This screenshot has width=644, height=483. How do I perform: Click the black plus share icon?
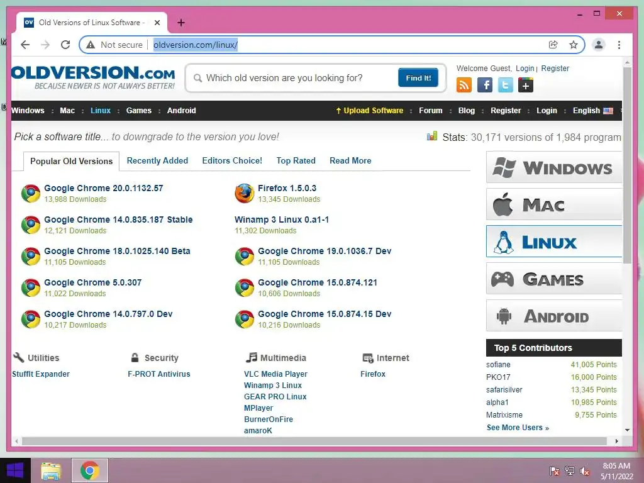pos(526,85)
